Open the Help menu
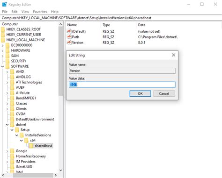Image resolution: width=222 pixels, height=178 pixels. click(55, 12)
